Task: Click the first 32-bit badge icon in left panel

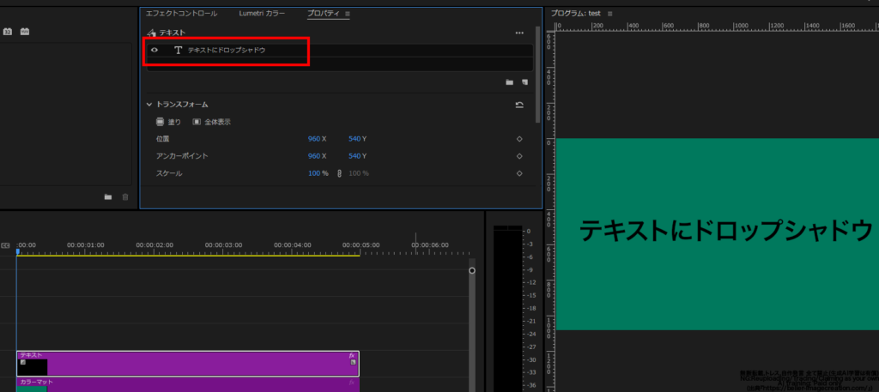Action: coord(7,32)
